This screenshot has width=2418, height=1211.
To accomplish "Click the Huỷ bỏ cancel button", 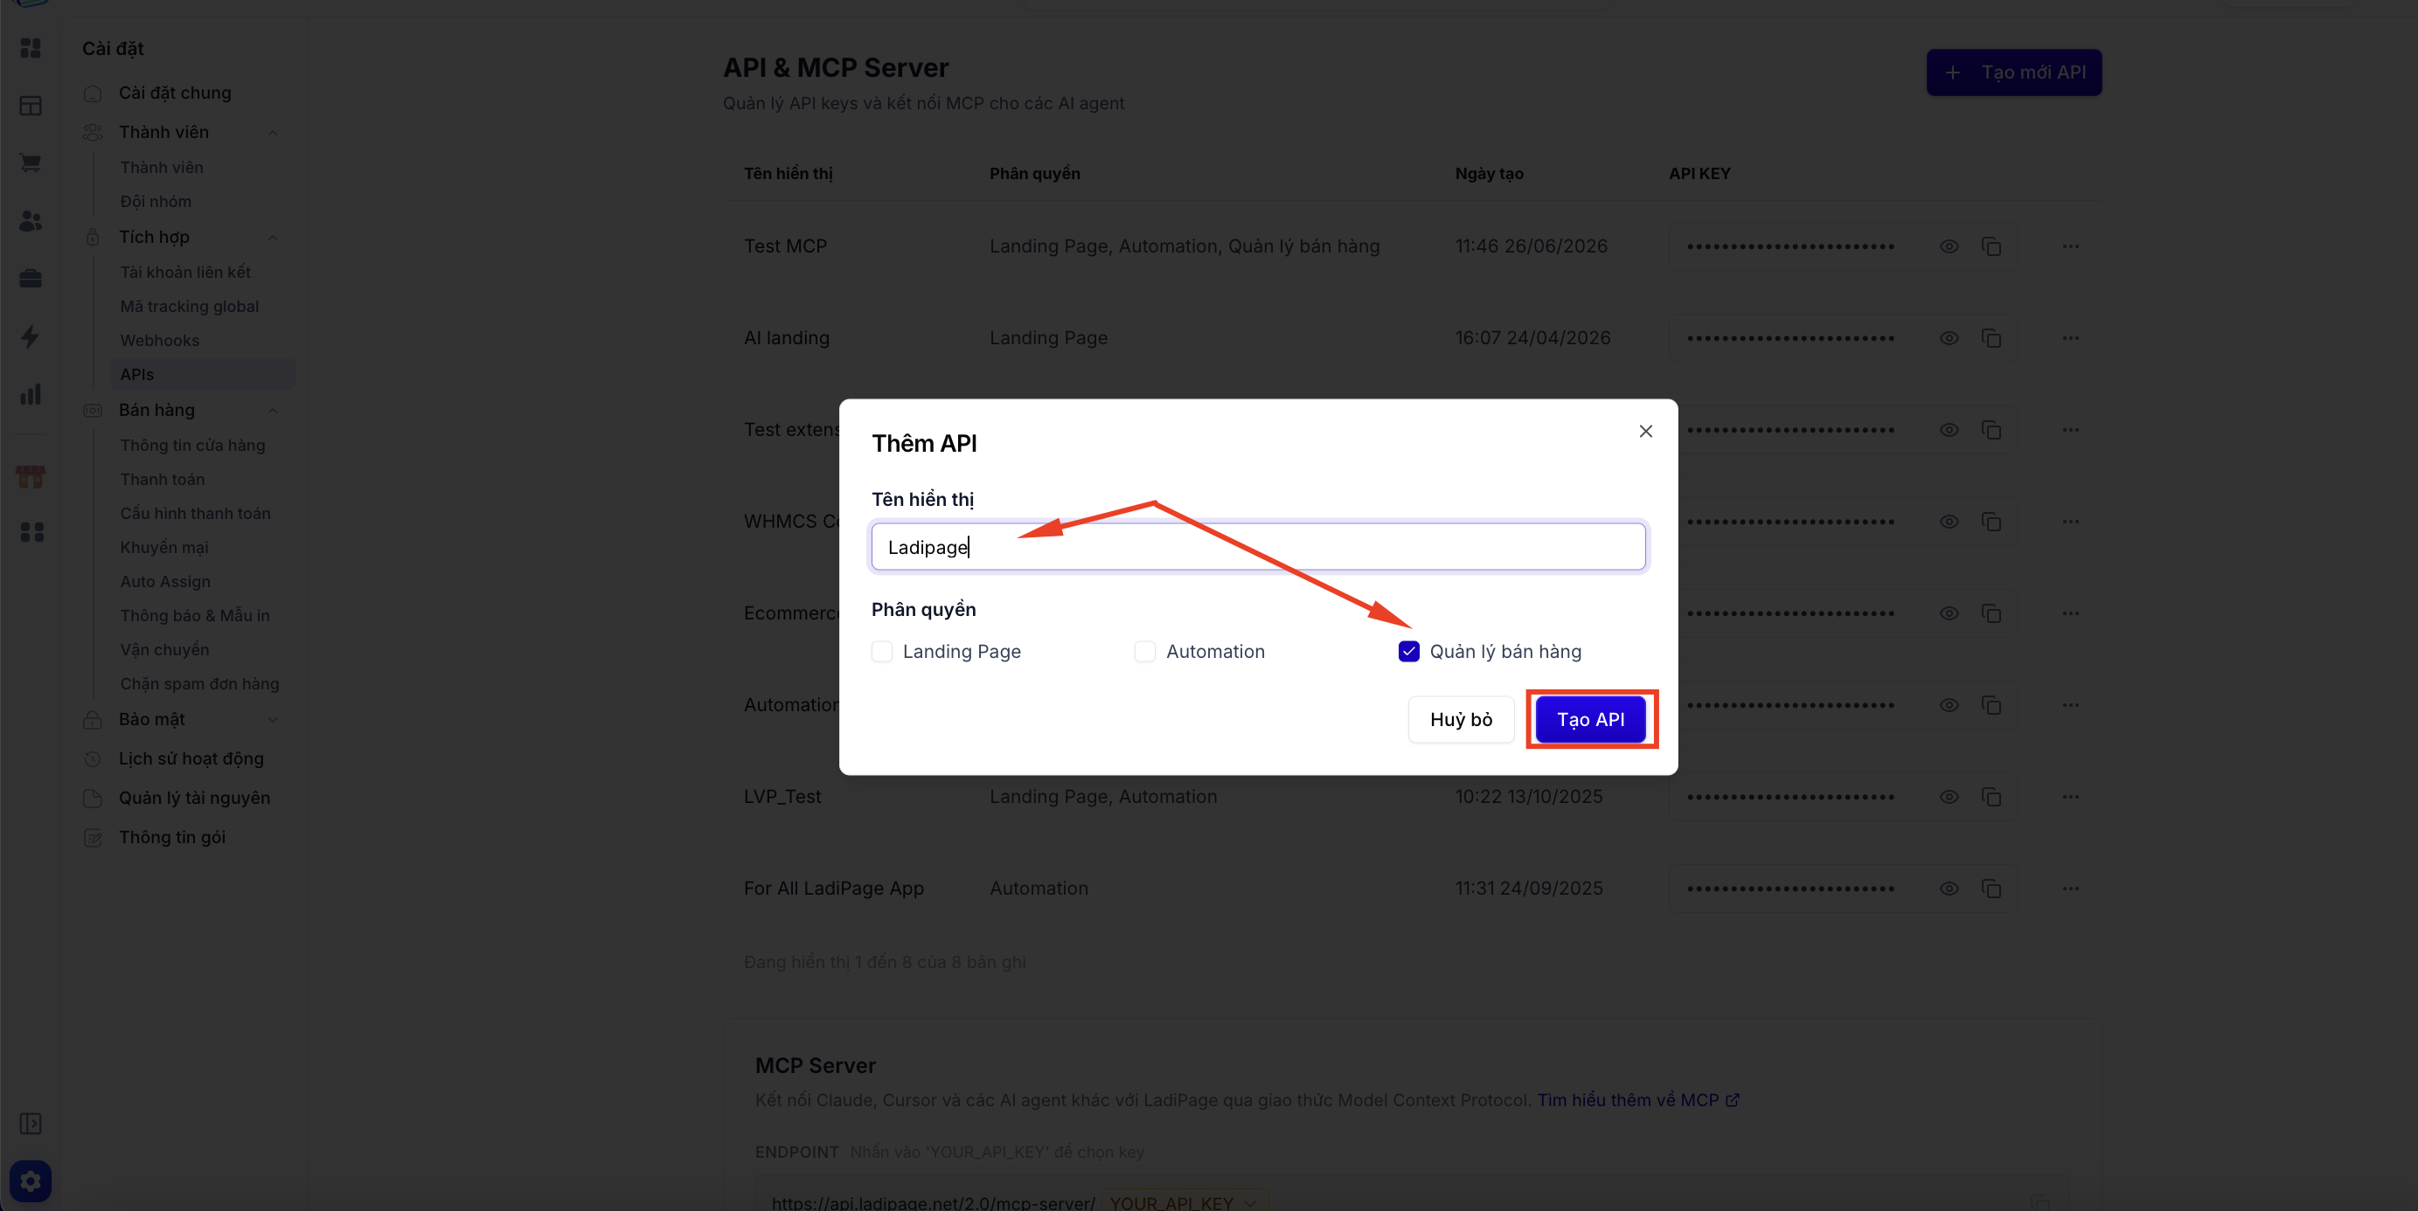I will [x=1461, y=719].
